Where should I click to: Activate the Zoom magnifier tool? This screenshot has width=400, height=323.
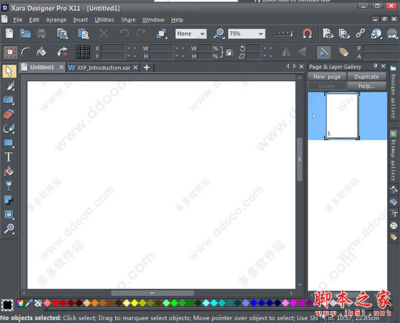click(x=9, y=229)
